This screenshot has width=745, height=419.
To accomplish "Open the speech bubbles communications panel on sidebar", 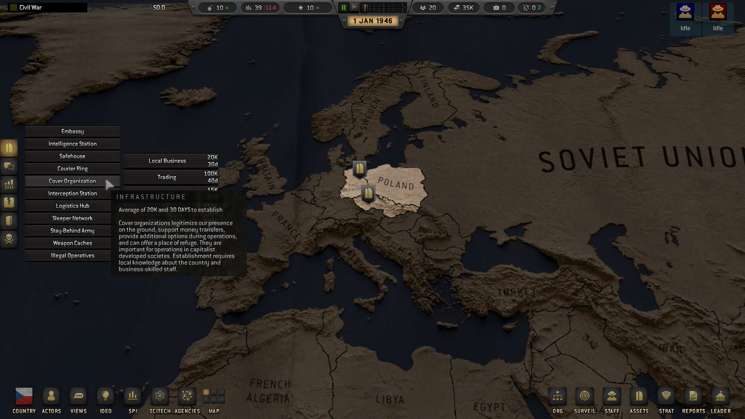I will click(x=9, y=166).
